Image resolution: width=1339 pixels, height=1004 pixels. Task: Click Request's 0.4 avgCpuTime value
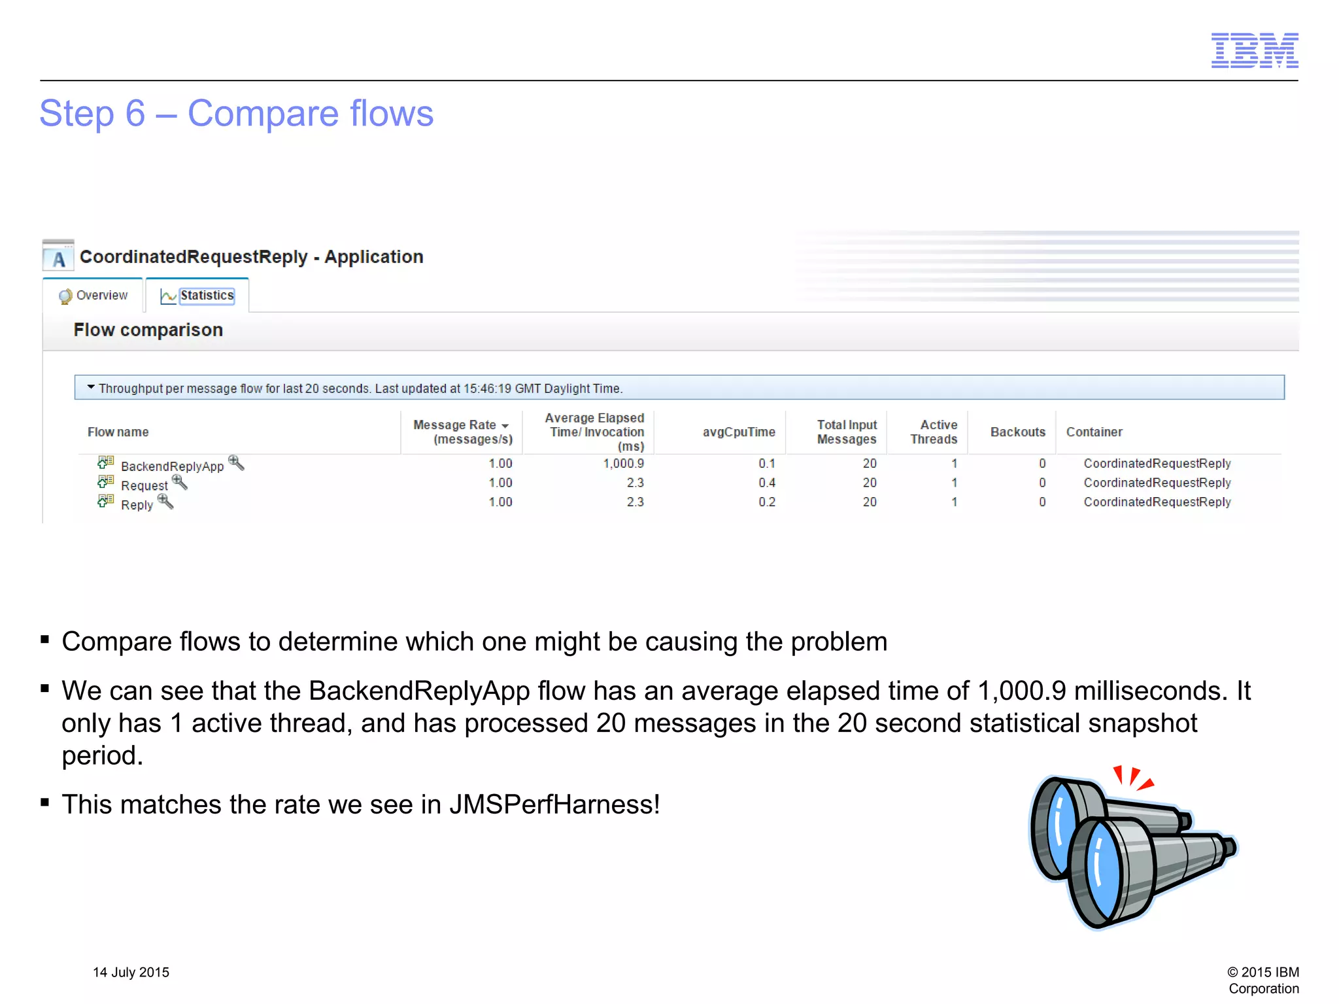pos(767,483)
